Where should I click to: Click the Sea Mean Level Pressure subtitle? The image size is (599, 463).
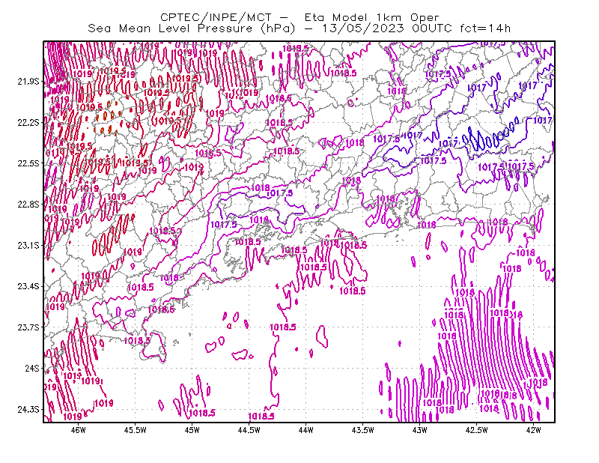pyautogui.click(x=299, y=28)
